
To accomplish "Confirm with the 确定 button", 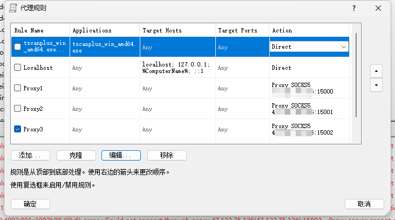I will pos(30,204).
